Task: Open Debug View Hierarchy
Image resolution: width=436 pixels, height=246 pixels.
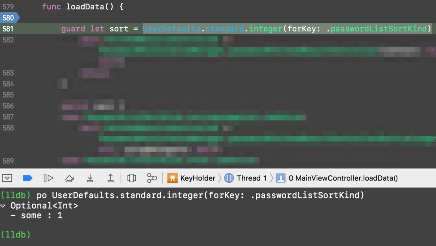Action: tap(132, 178)
